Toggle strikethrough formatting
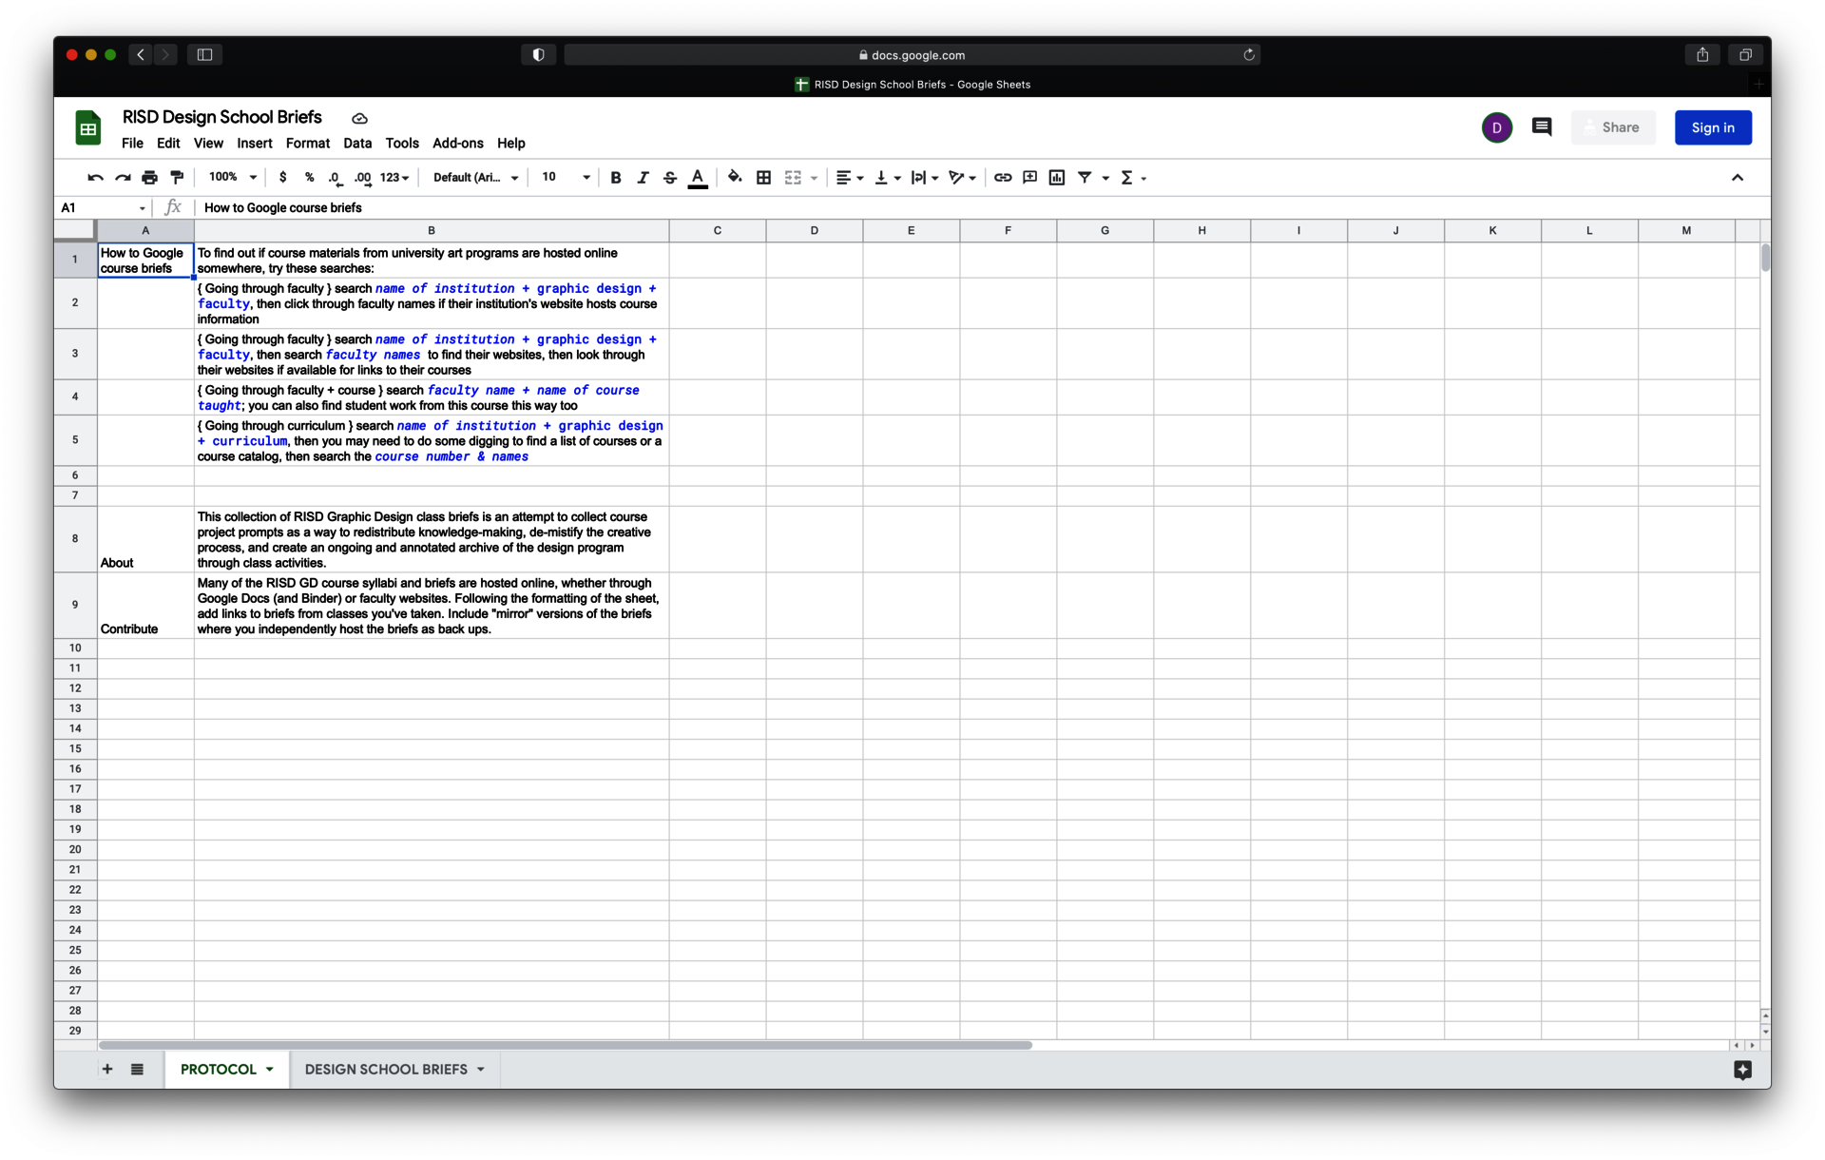This screenshot has width=1825, height=1160. 670,178
